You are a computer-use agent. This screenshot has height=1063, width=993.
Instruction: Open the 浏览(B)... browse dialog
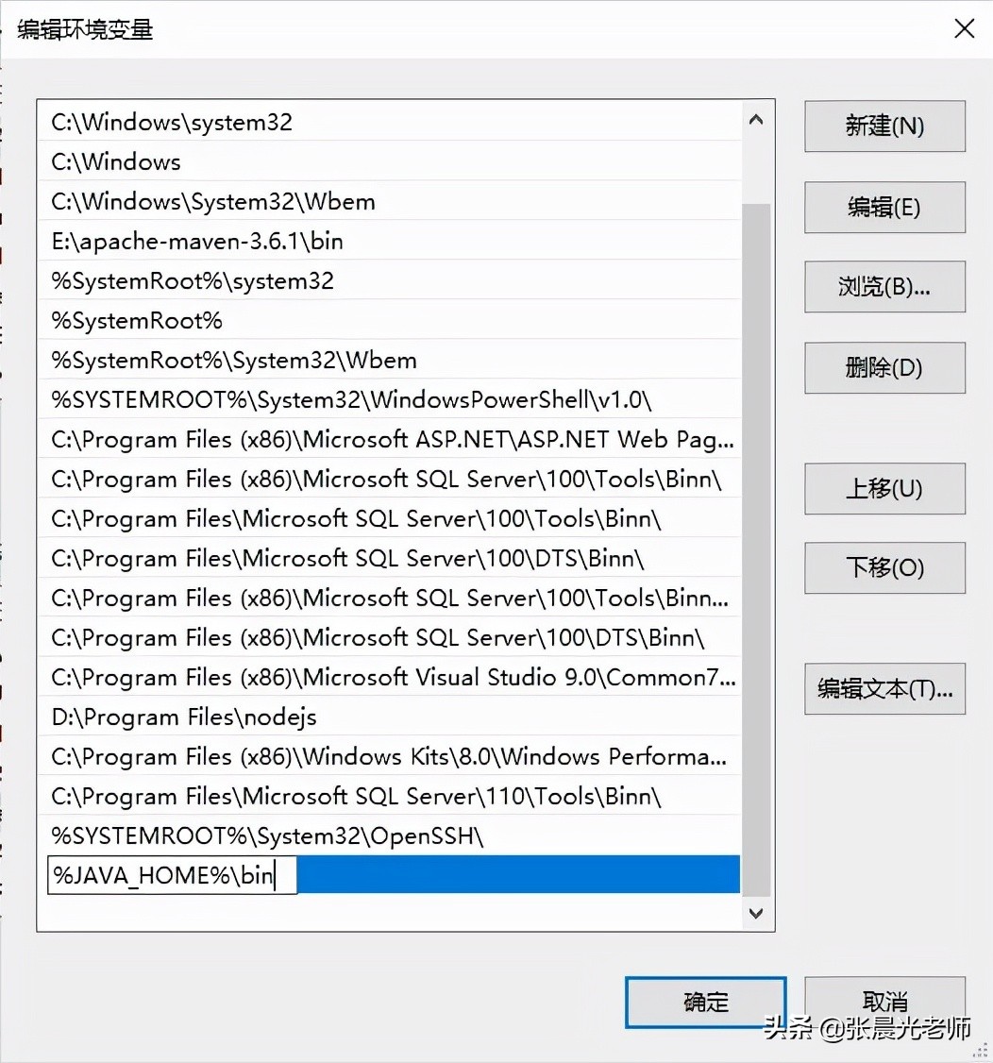884,286
